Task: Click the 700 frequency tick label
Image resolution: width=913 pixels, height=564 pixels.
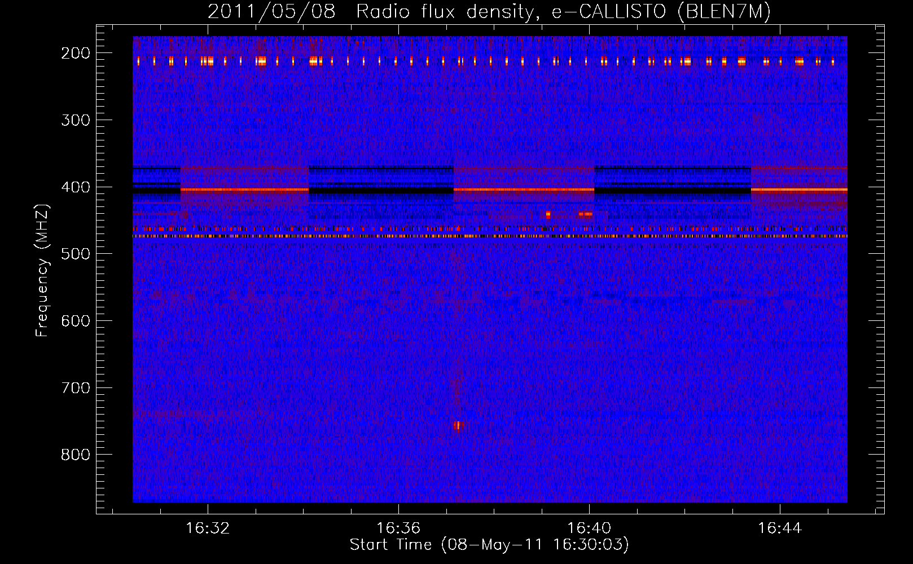Action: coord(76,388)
